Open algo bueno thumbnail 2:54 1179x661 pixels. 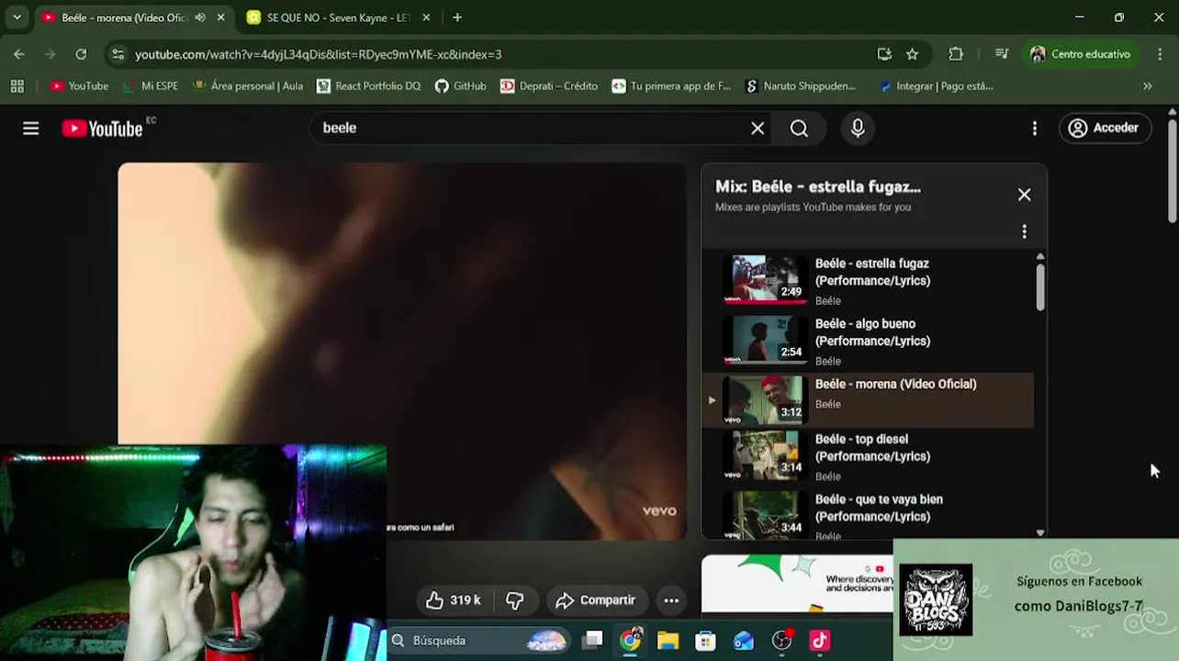(x=764, y=339)
